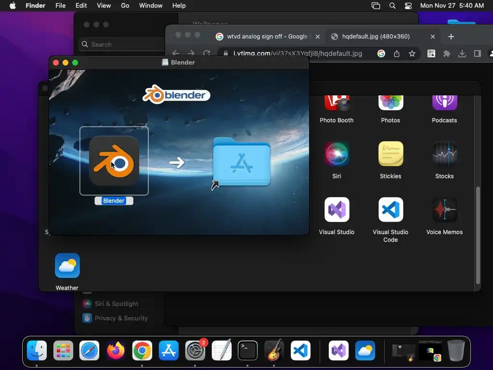The width and height of the screenshot is (493, 370).
Task: Open TextEdit from the Dock
Action: click(x=221, y=351)
